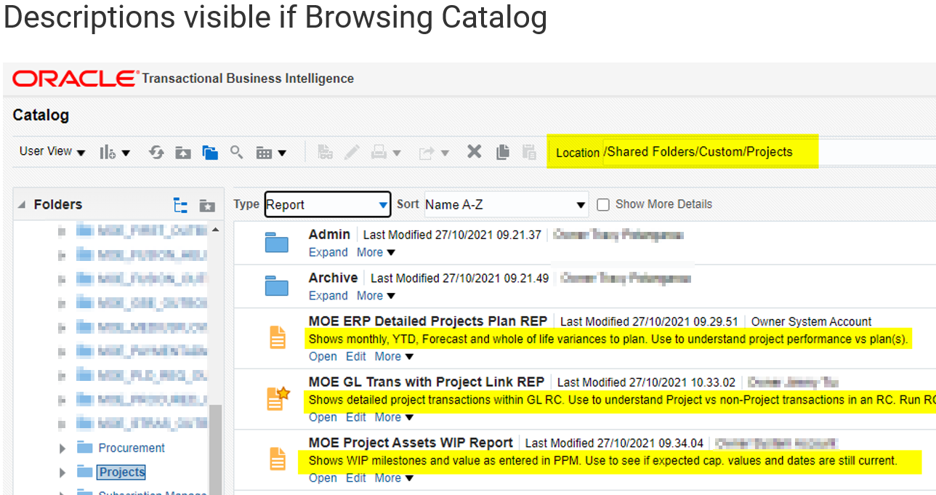Image resolution: width=936 pixels, height=495 pixels.
Task: Click the MOE ERP Detailed Projects Plan REP title
Action: coord(427,321)
